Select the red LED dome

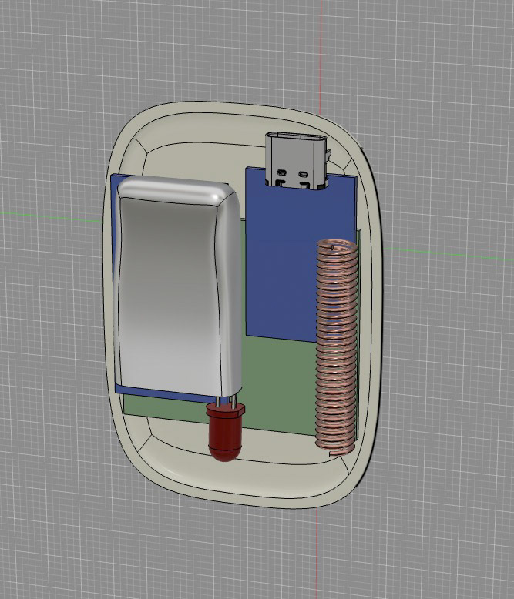point(225,432)
